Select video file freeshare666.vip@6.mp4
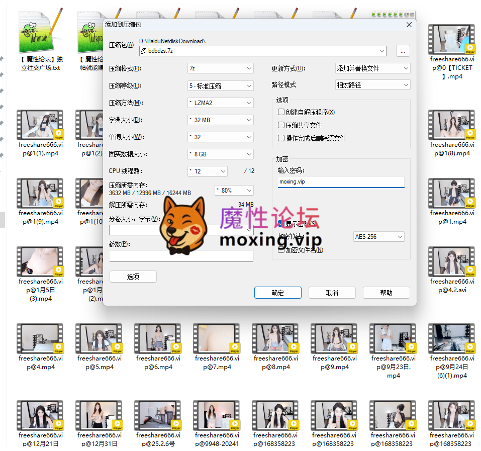The image size is (481, 451). click(x=158, y=338)
